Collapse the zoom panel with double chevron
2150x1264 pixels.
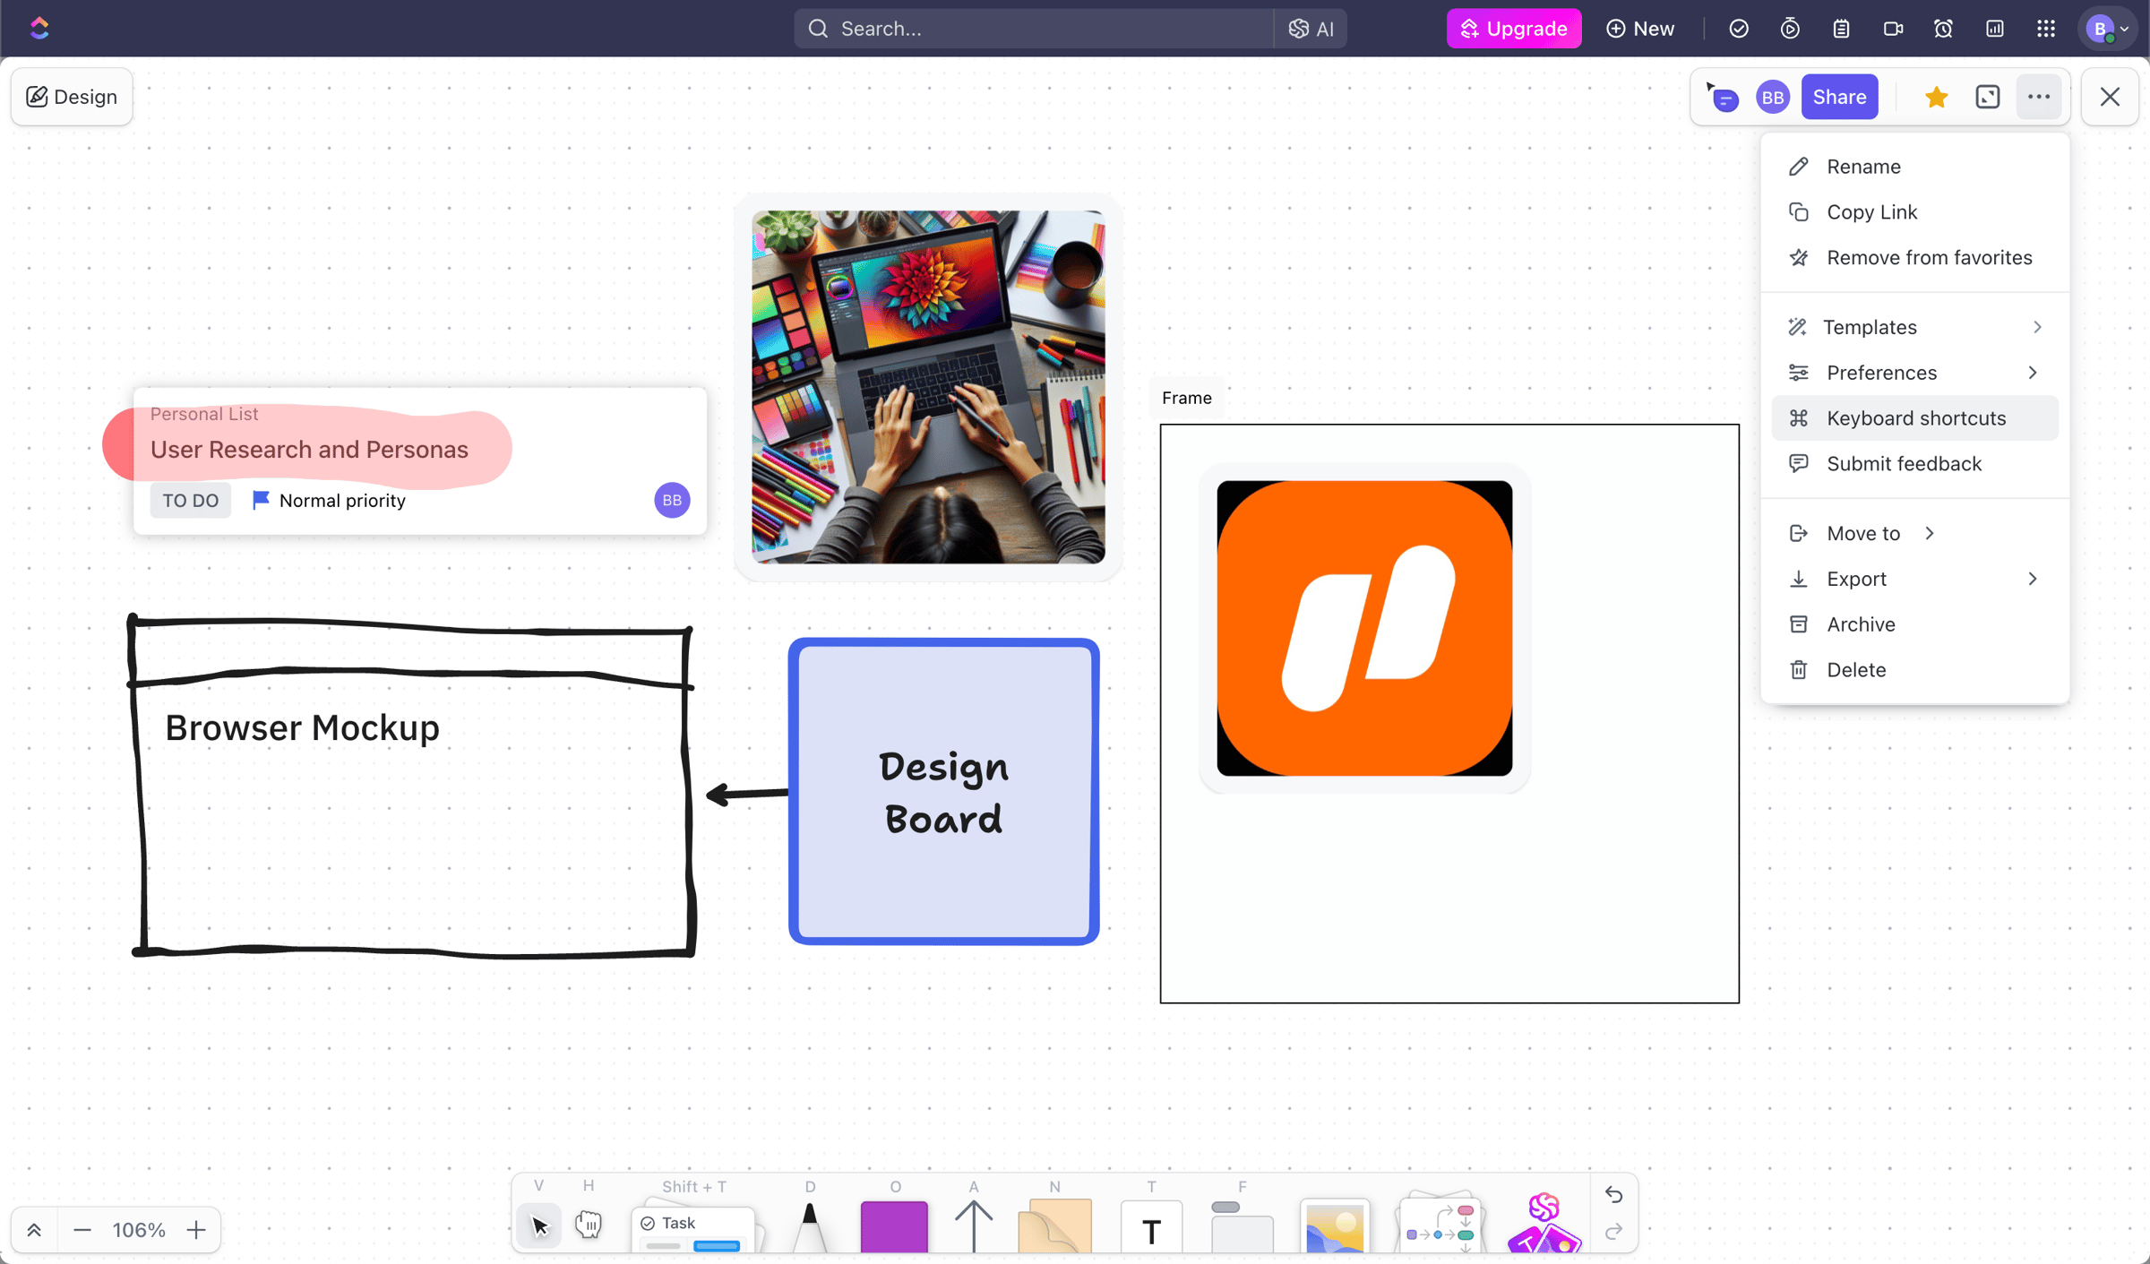[34, 1230]
